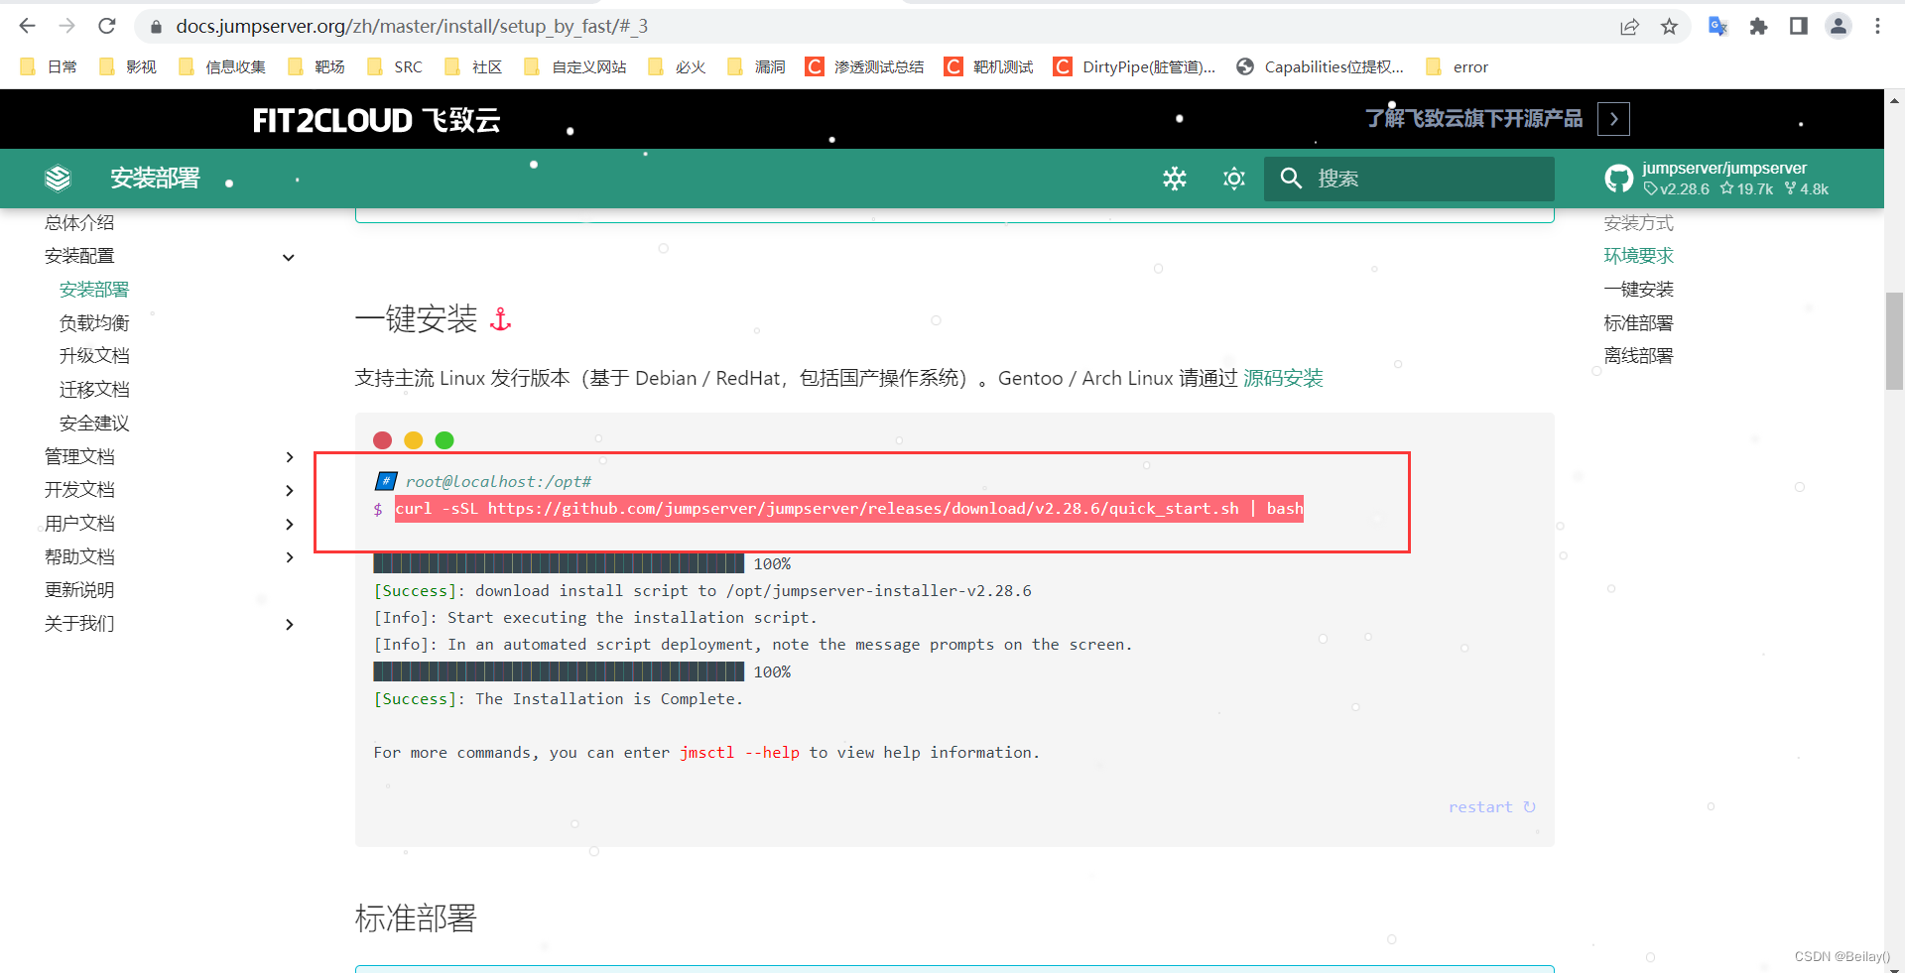Switch color theme with sun icon
This screenshot has width=1905, height=973.
1234,179
